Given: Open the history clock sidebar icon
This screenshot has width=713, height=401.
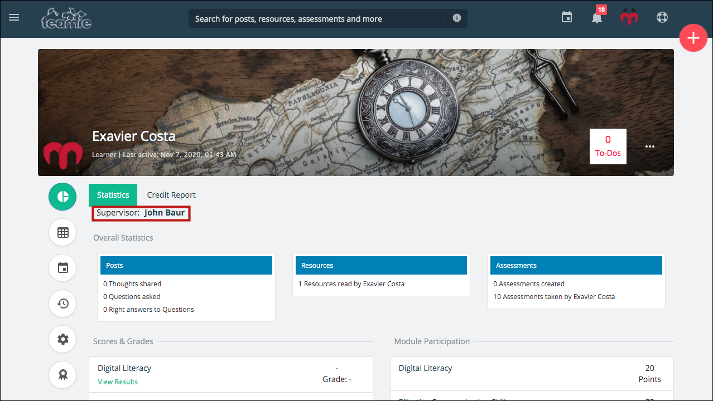Looking at the screenshot, I should pos(62,304).
